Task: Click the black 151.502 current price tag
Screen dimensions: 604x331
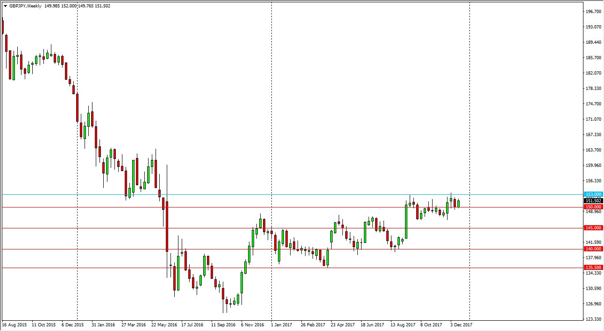Action: pos(593,200)
